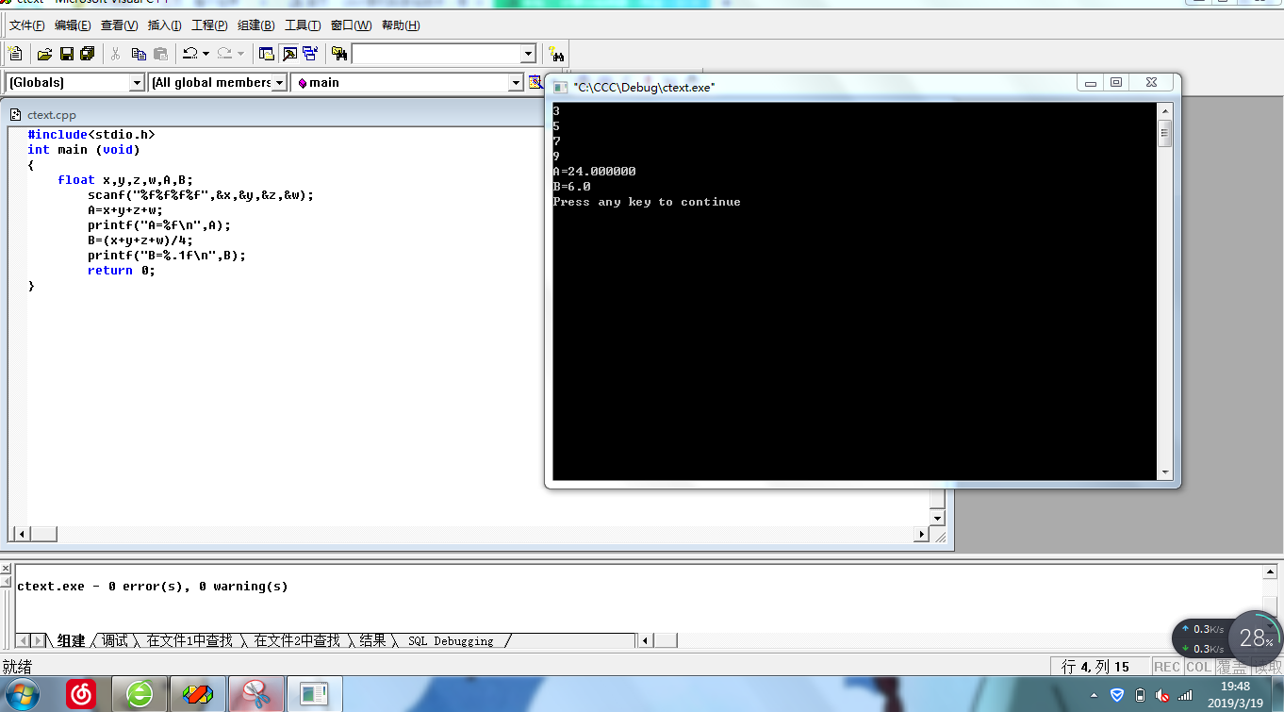This screenshot has width=1284, height=712.
Task: Click the editor horizontal scrollbar right arrow
Action: [922, 535]
